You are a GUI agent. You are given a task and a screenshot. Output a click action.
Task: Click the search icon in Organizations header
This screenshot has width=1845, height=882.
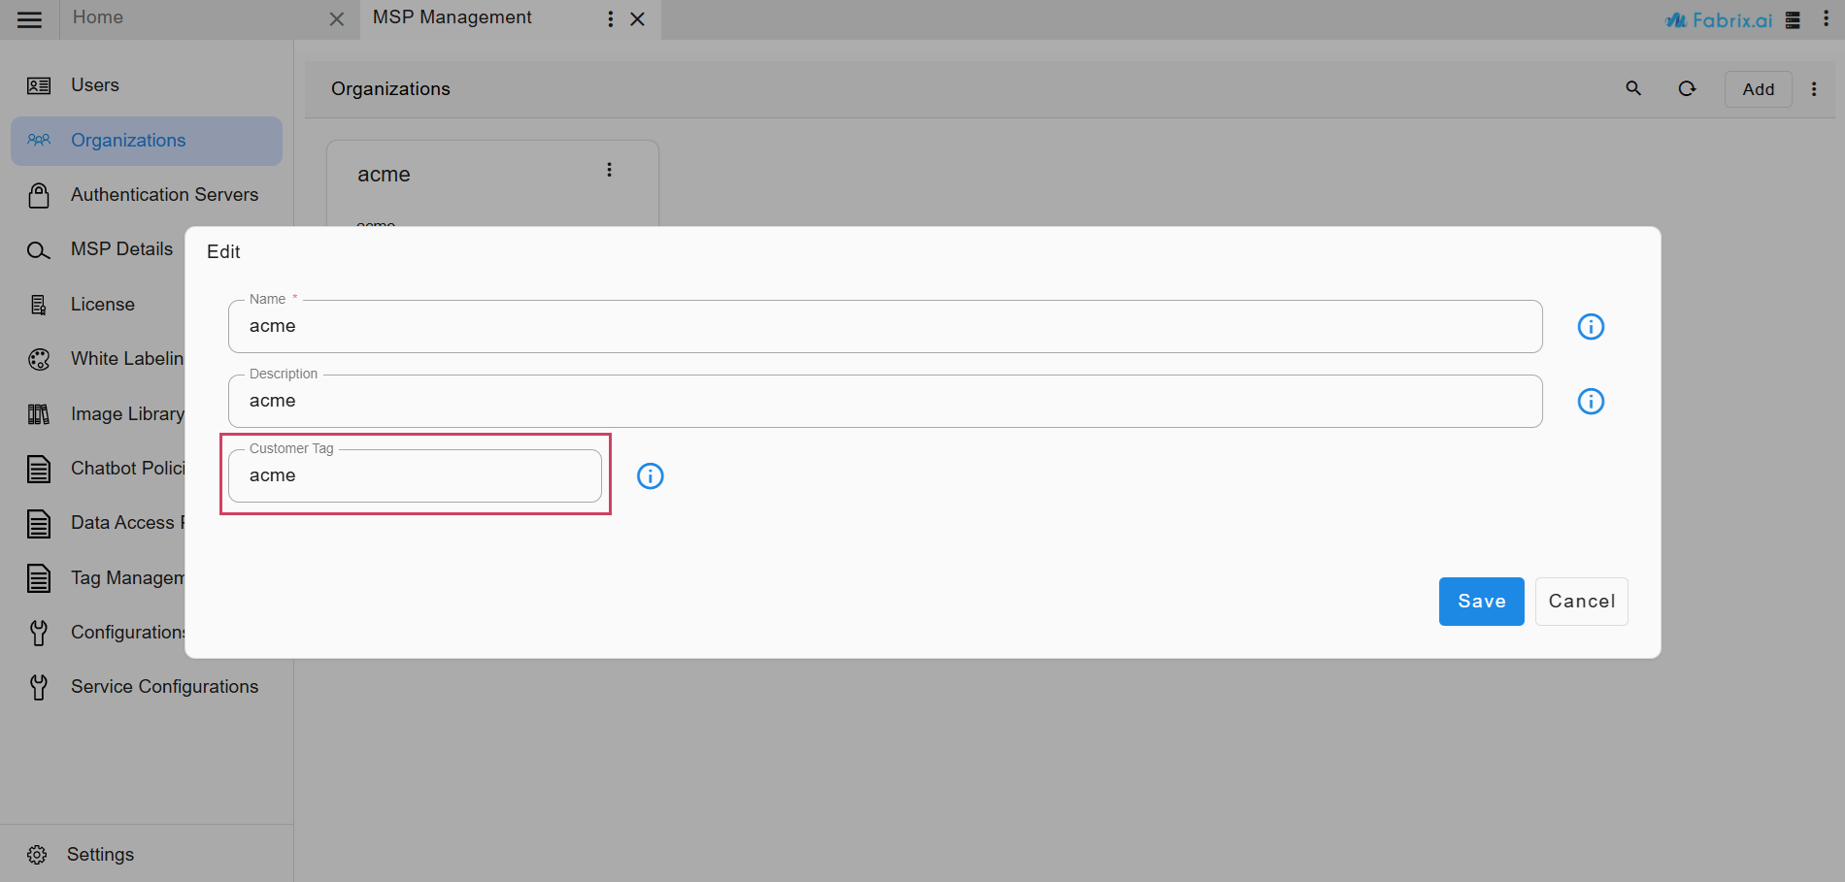[x=1633, y=88]
